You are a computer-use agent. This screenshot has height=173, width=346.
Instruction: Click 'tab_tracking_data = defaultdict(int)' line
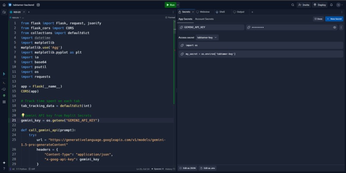(x=56, y=106)
